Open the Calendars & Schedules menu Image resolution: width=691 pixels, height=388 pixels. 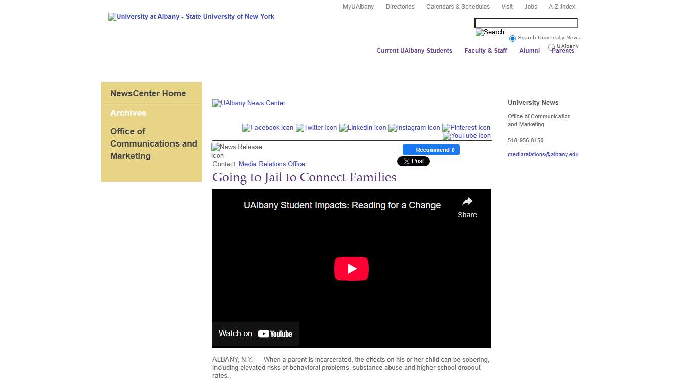point(458,7)
